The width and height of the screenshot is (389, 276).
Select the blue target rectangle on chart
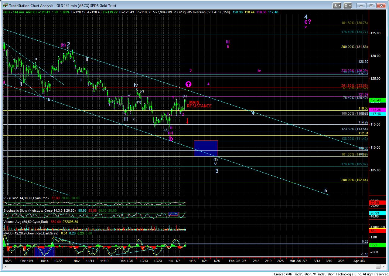(x=206, y=148)
